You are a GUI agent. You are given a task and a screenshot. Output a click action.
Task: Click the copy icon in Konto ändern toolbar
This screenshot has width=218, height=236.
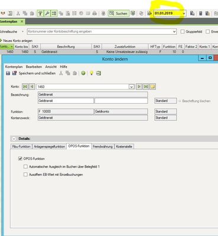(x=68, y=73)
